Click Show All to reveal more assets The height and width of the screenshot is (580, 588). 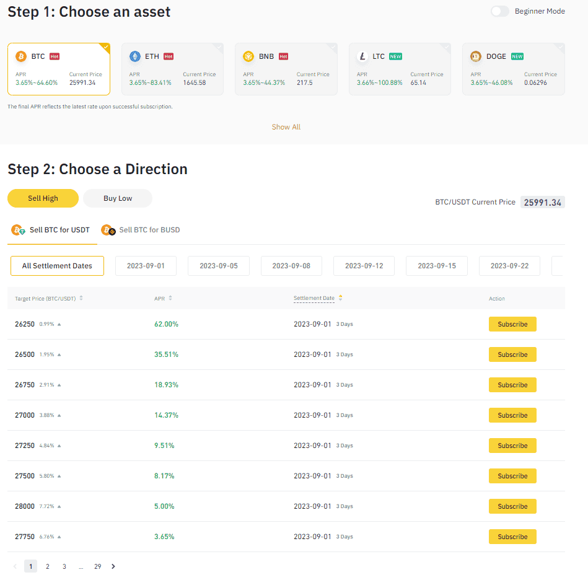point(286,127)
